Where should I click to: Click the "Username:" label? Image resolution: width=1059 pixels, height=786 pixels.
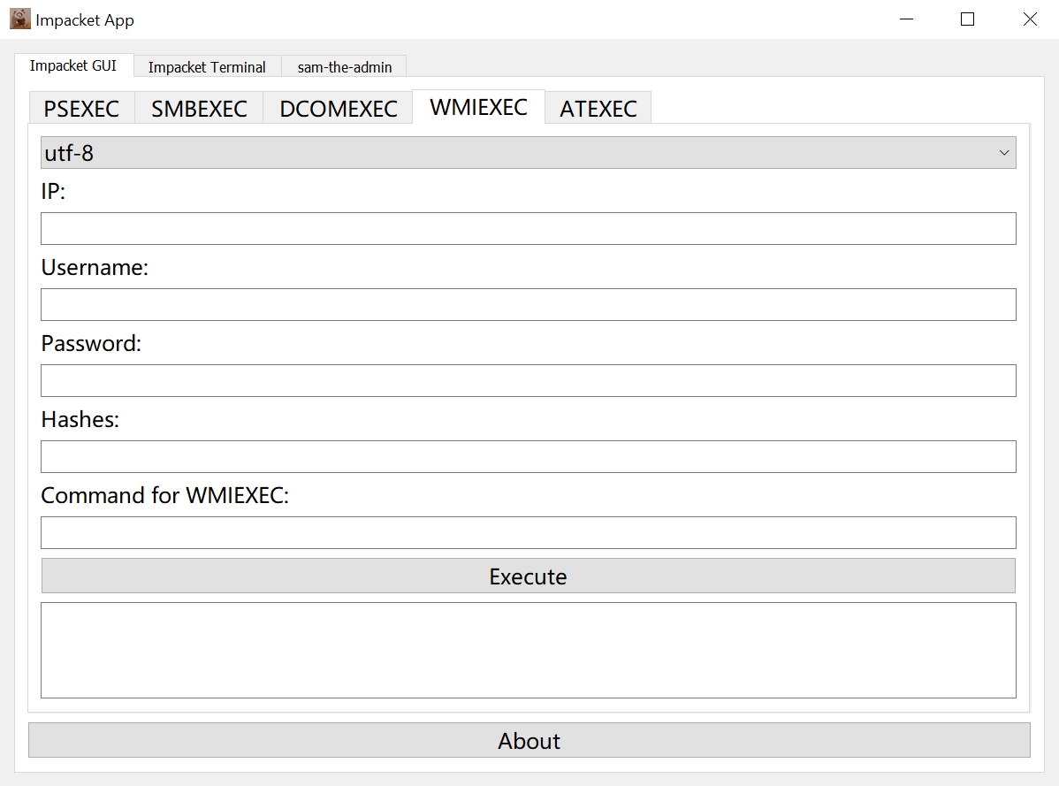[x=95, y=267]
